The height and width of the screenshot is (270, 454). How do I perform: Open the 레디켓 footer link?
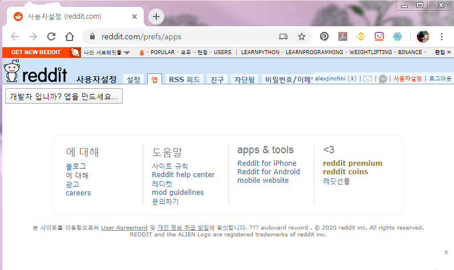pyautogui.click(x=162, y=184)
